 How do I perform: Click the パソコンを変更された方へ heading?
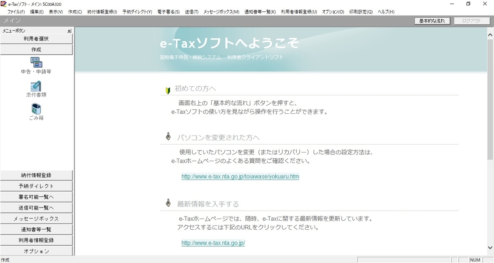pos(219,137)
